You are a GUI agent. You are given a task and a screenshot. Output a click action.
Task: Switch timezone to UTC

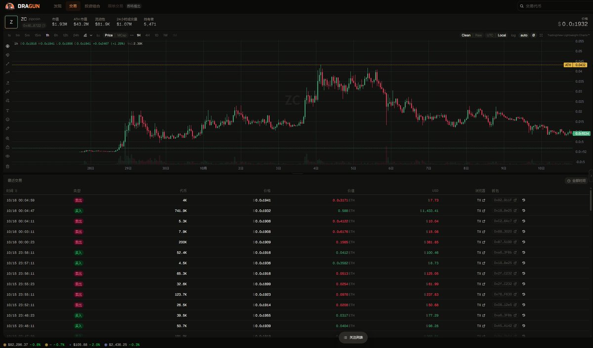490,36
